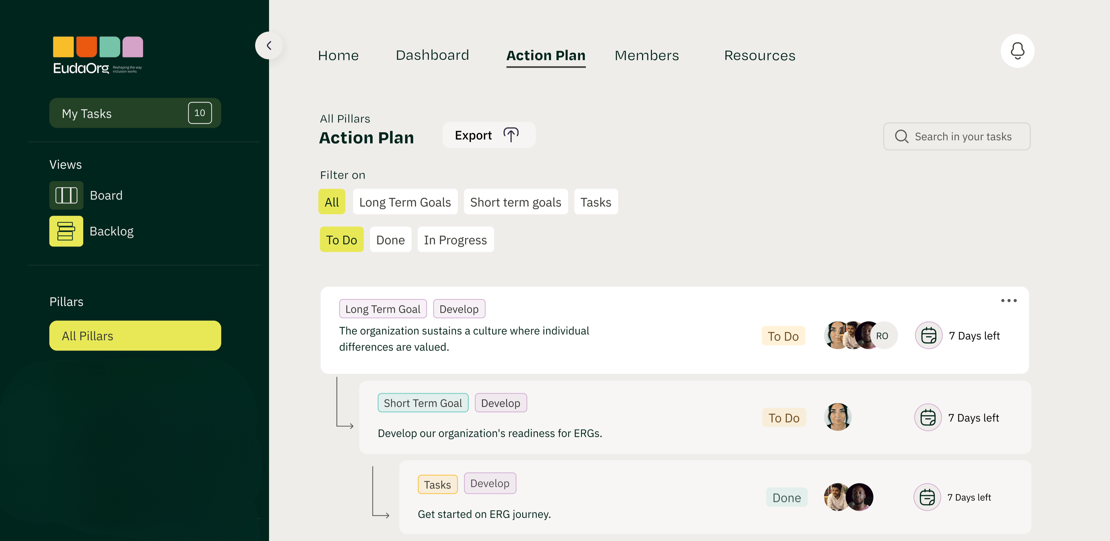This screenshot has height=541, width=1110.
Task: Switch to the Dashboard tab
Action: [432, 55]
